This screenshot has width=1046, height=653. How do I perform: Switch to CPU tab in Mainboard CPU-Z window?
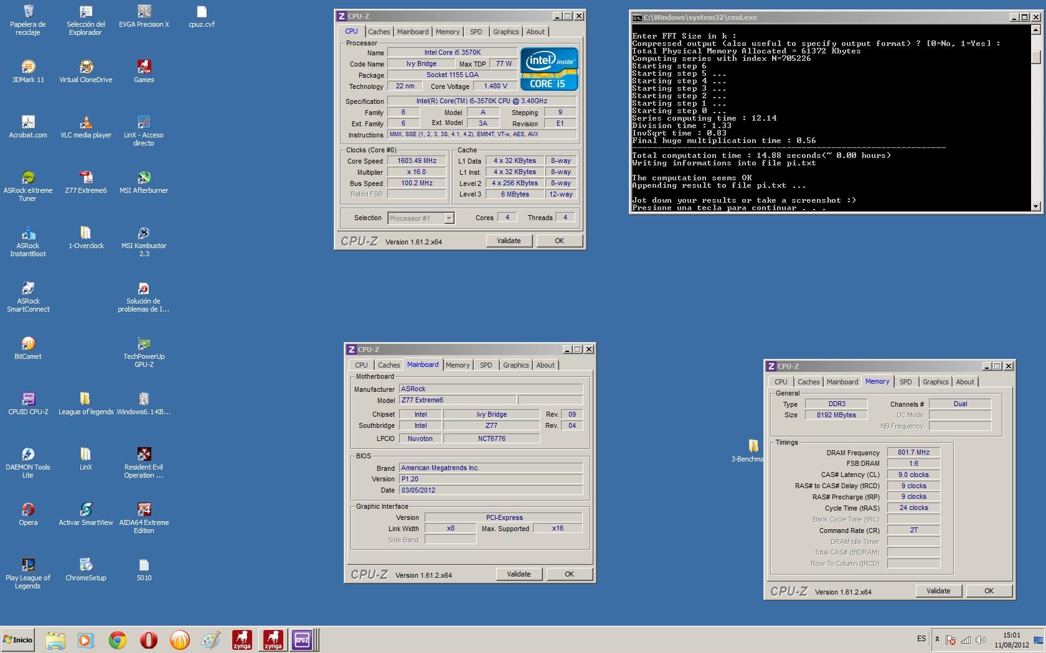[361, 365]
